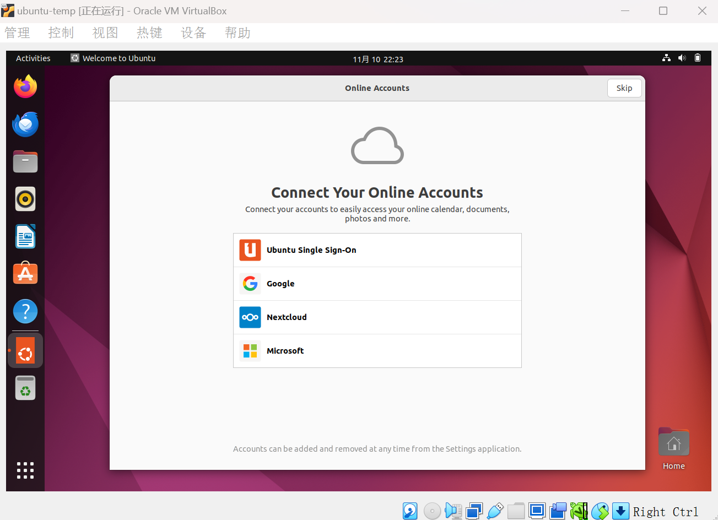718x520 pixels.
Task: Choose Ubuntu Single Sign-On account
Action: point(377,250)
